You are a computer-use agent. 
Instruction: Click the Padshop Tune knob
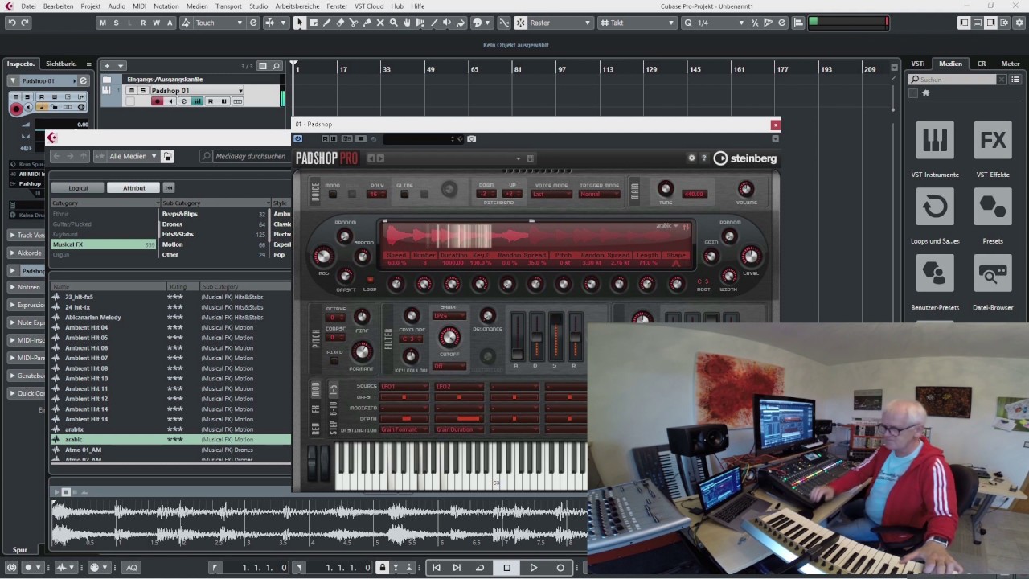(x=665, y=189)
